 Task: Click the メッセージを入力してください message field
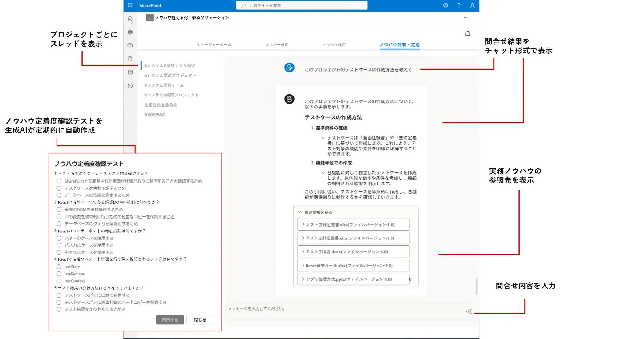click(x=345, y=309)
